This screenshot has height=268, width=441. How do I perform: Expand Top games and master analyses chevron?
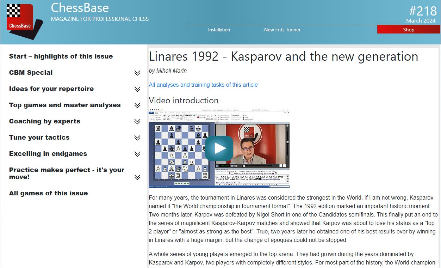click(137, 105)
